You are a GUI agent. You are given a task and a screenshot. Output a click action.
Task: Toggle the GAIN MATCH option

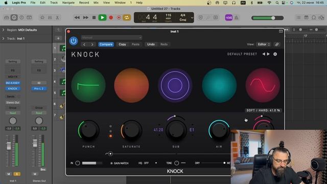120,163
